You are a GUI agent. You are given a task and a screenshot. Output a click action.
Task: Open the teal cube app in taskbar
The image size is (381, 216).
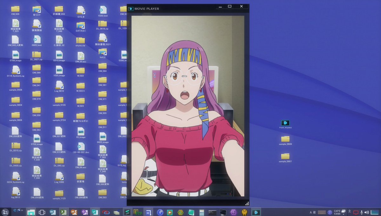(x=191, y=212)
